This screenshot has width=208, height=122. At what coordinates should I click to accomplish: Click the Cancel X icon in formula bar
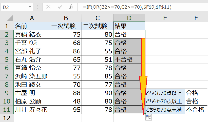[x=48, y=7]
